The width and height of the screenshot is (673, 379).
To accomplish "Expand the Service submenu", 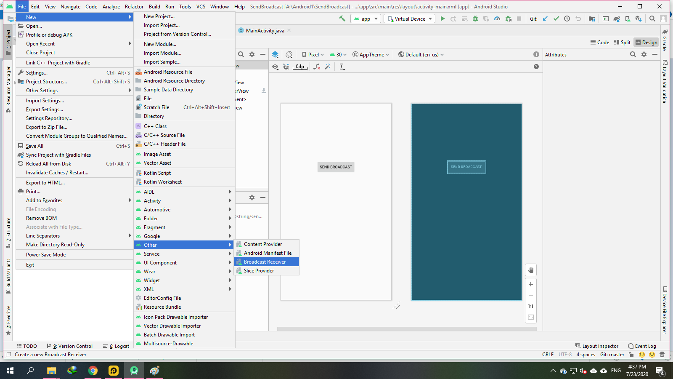I will (184, 254).
